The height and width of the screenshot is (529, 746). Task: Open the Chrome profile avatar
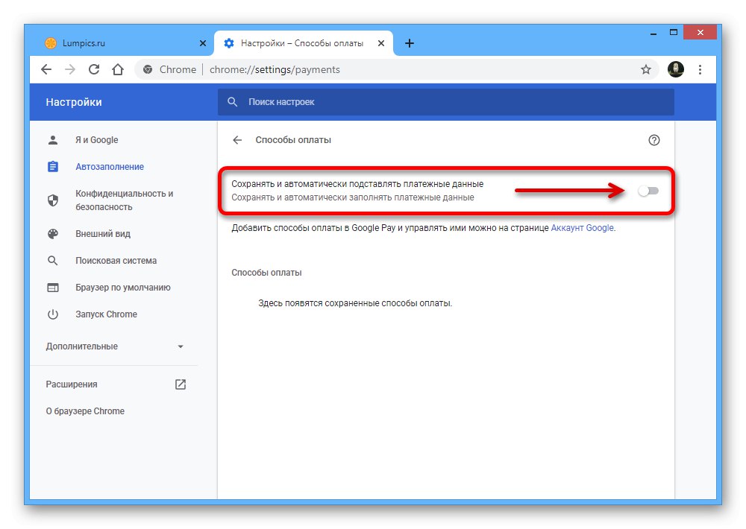point(676,69)
